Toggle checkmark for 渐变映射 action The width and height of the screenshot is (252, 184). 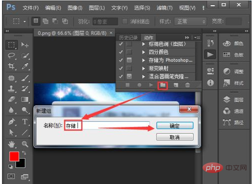coord(121,68)
